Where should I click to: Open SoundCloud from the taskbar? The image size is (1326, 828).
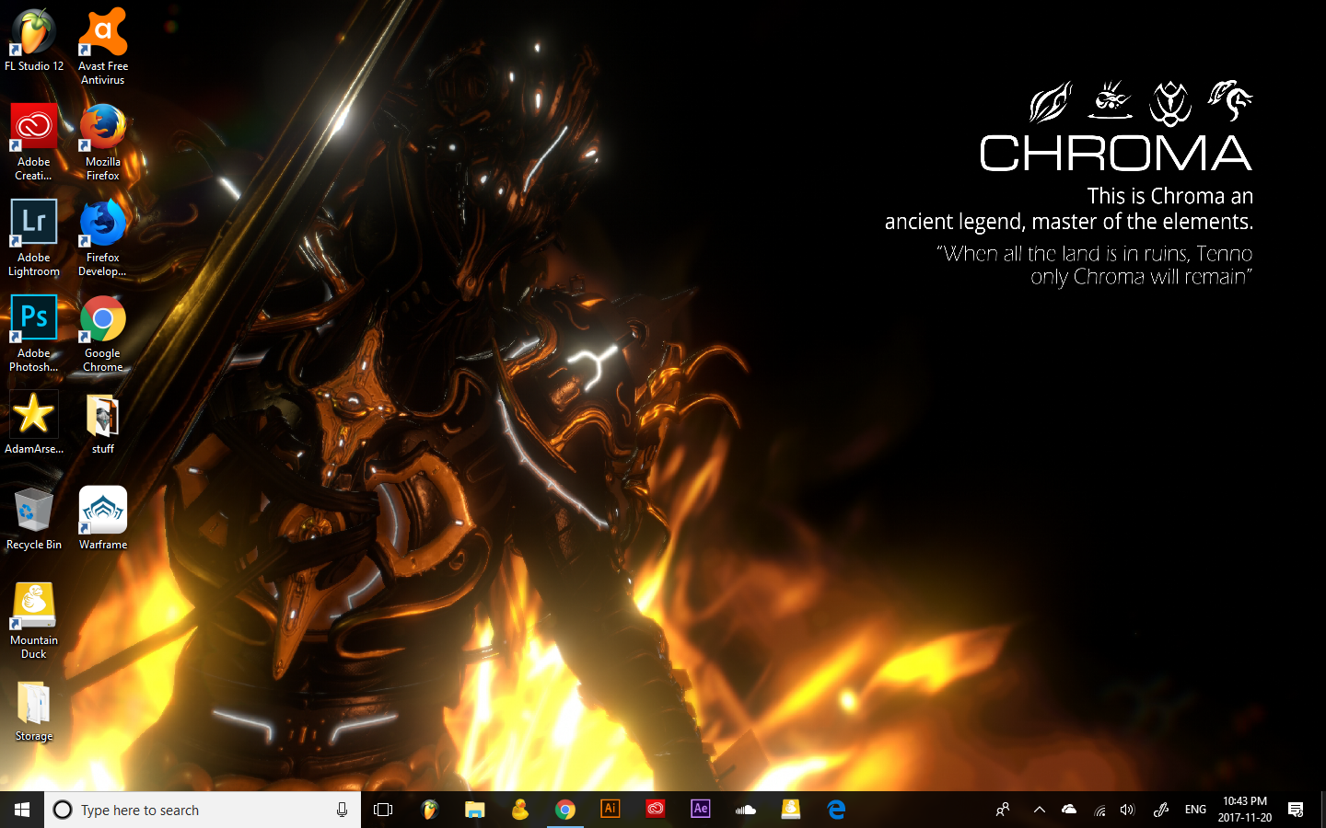pyautogui.click(x=745, y=810)
